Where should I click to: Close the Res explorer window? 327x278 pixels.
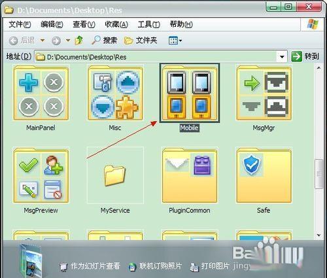pyautogui.click(x=309, y=7)
